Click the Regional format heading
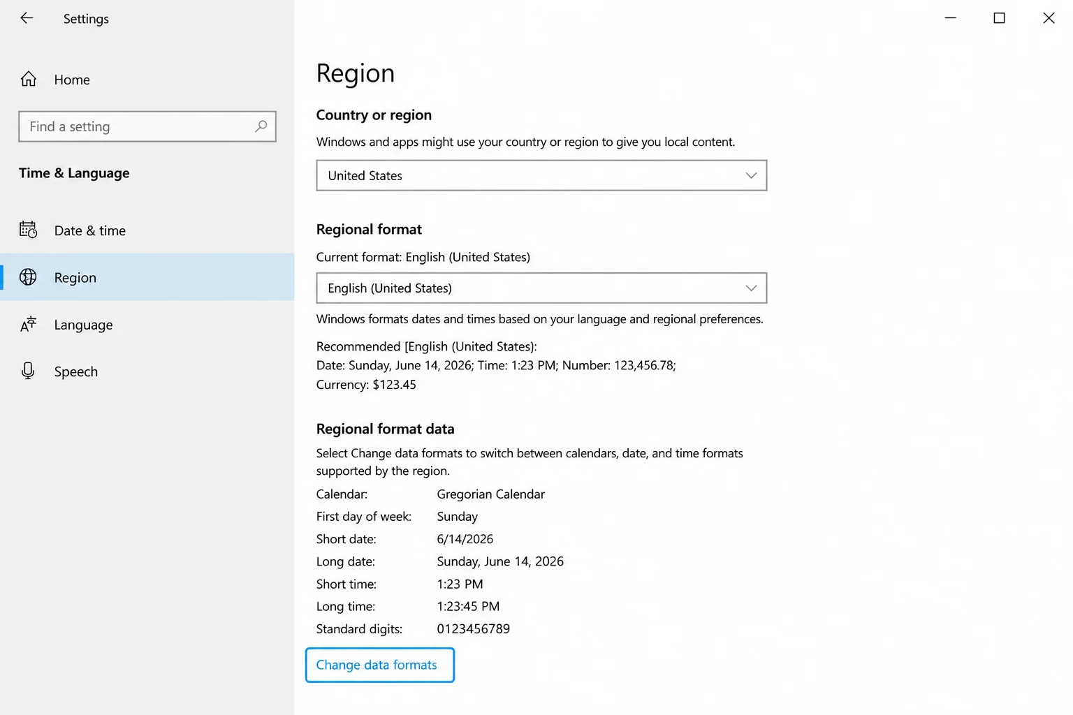The image size is (1073, 715). click(x=369, y=230)
